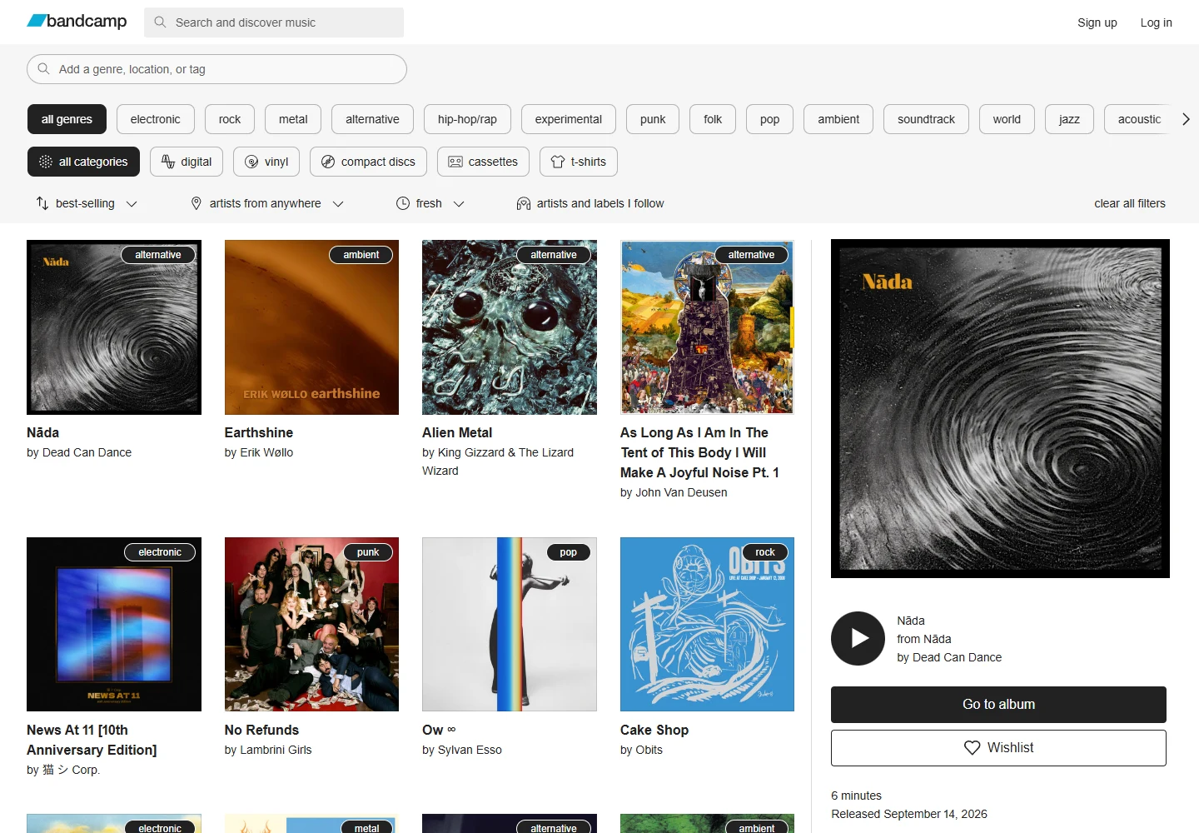Click Go to album button

[998, 705]
